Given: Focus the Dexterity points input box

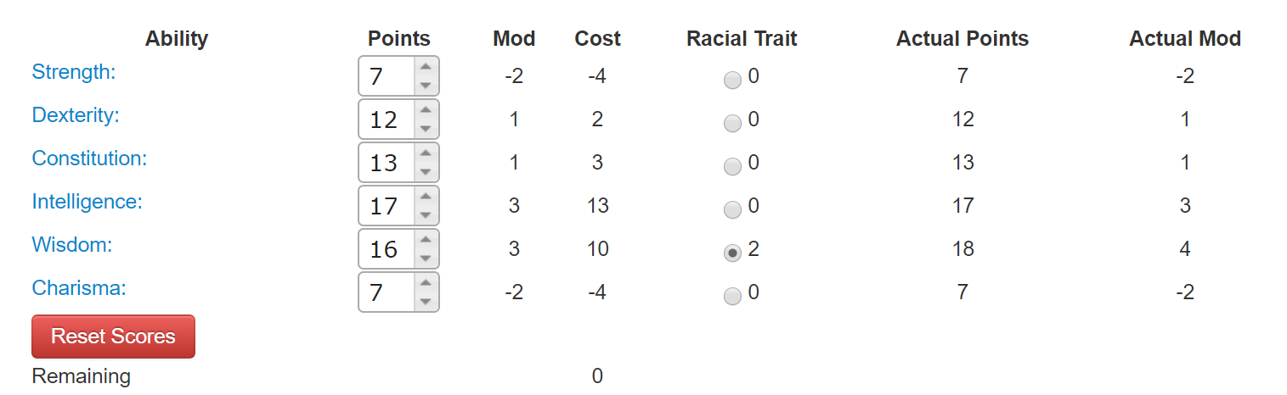Looking at the screenshot, I should (x=387, y=120).
